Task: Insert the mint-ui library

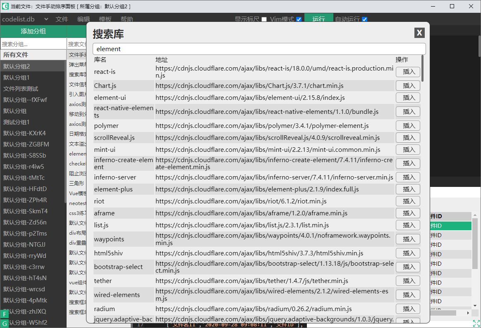Action: [x=408, y=150]
